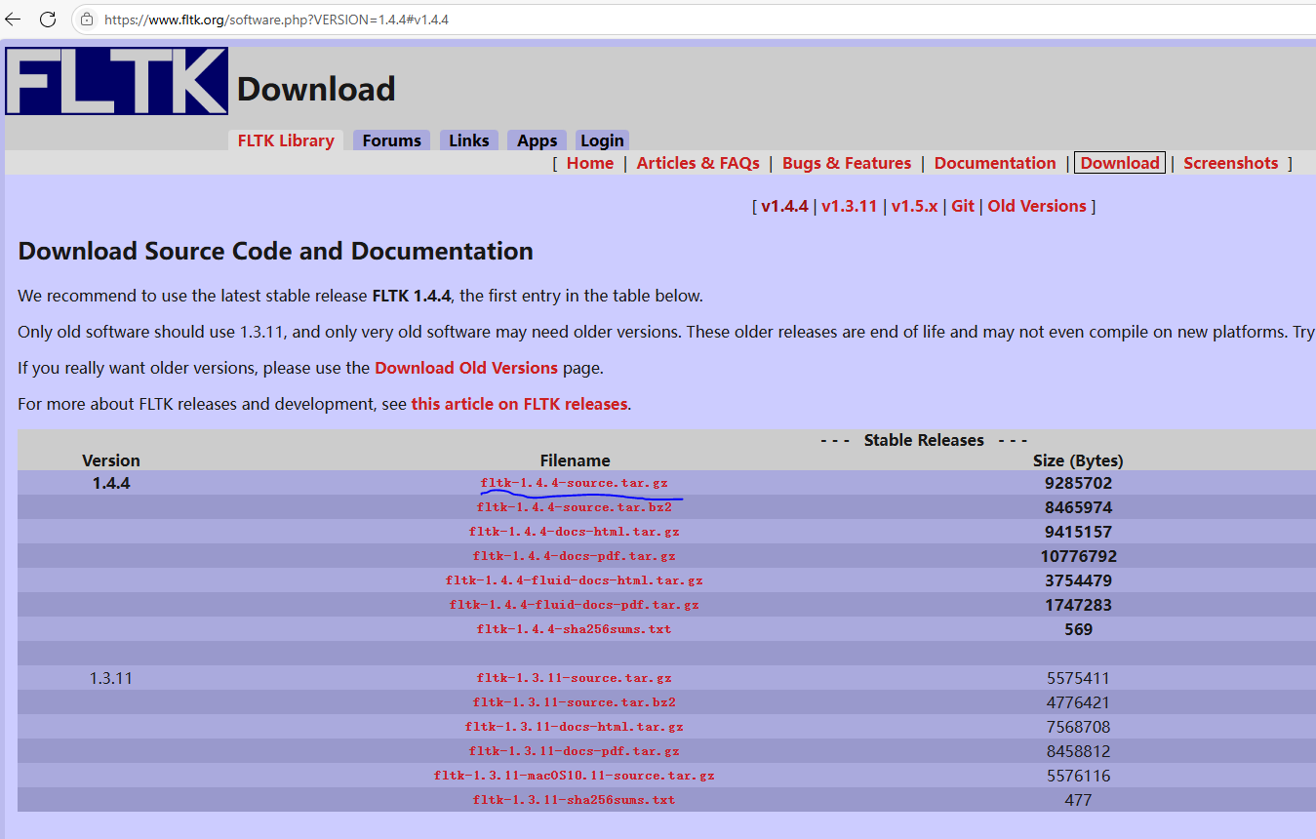Click the size value 7568708
Viewport: 1316px width, 839px height.
click(1078, 727)
